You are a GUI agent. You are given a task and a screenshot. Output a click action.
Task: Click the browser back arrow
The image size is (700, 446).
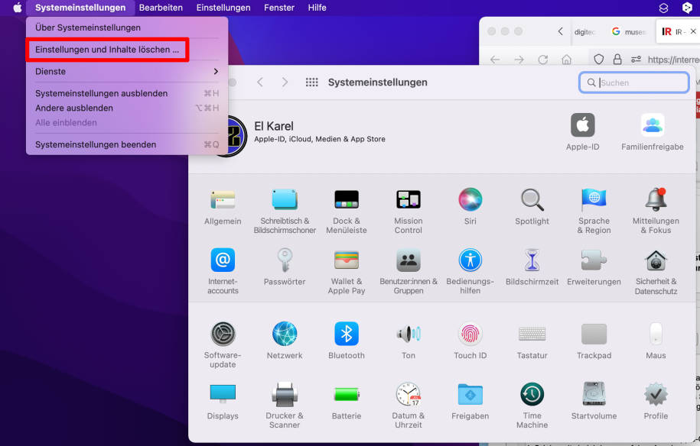495,60
